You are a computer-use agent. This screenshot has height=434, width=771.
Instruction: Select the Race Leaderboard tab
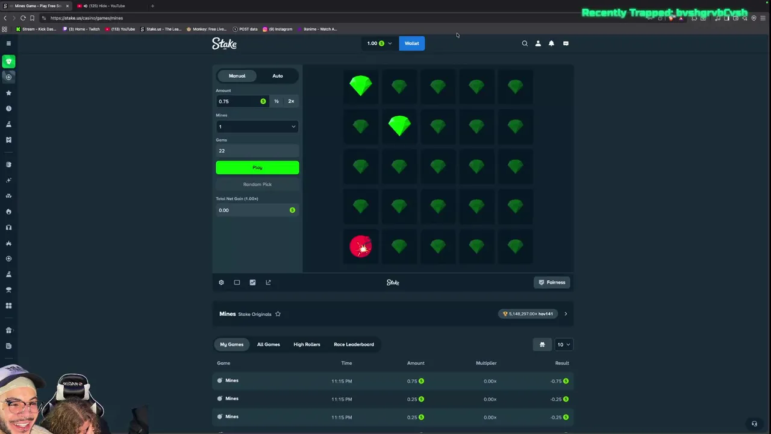[x=354, y=344]
